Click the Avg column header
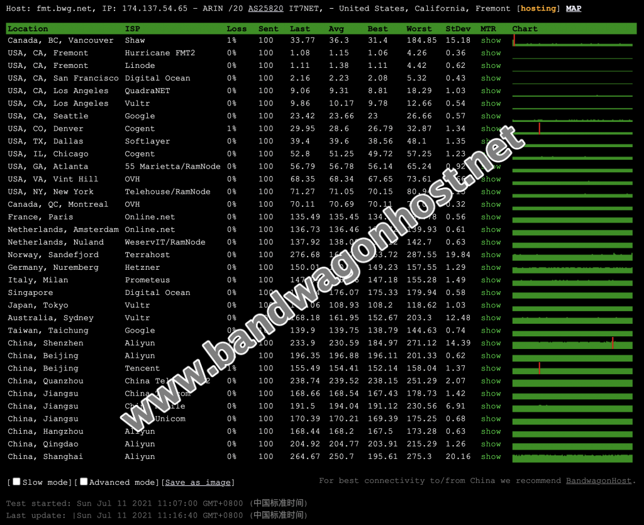Viewport: 644px width, 525px height. [x=336, y=29]
